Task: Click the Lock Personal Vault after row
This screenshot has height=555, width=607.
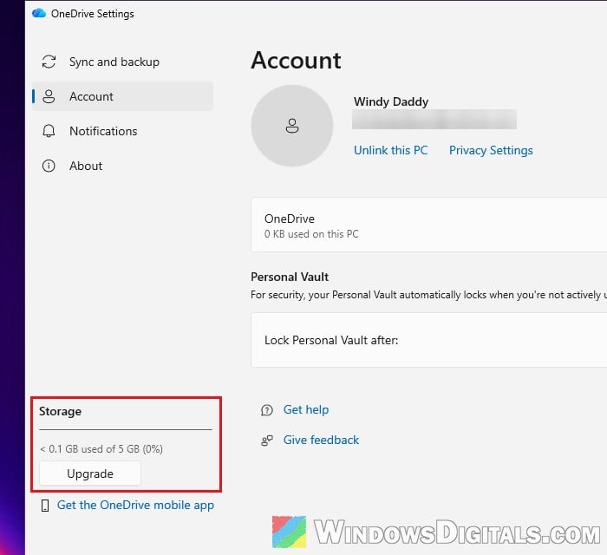Action: (429, 340)
